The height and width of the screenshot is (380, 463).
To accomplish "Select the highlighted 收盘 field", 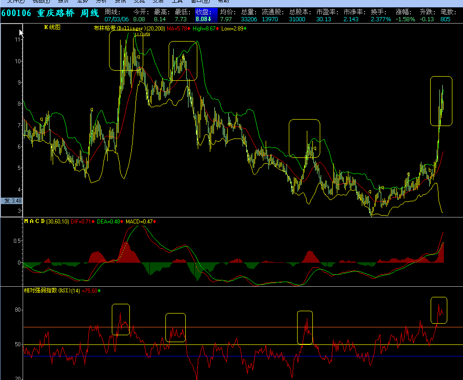I will pyautogui.click(x=206, y=15).
